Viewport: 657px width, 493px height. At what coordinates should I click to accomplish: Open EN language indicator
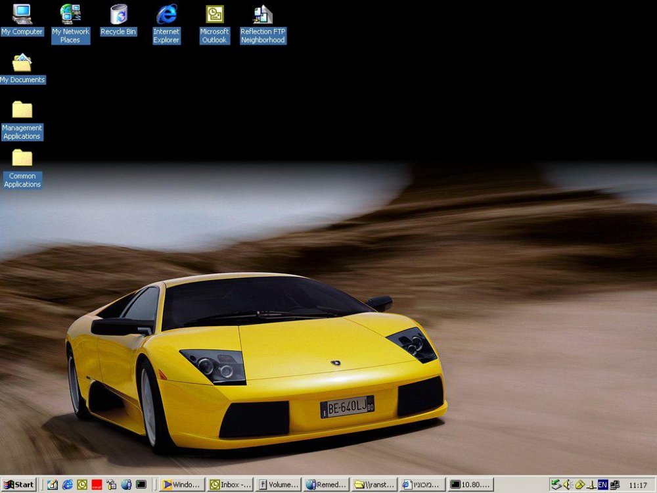[x=602, y=485]
